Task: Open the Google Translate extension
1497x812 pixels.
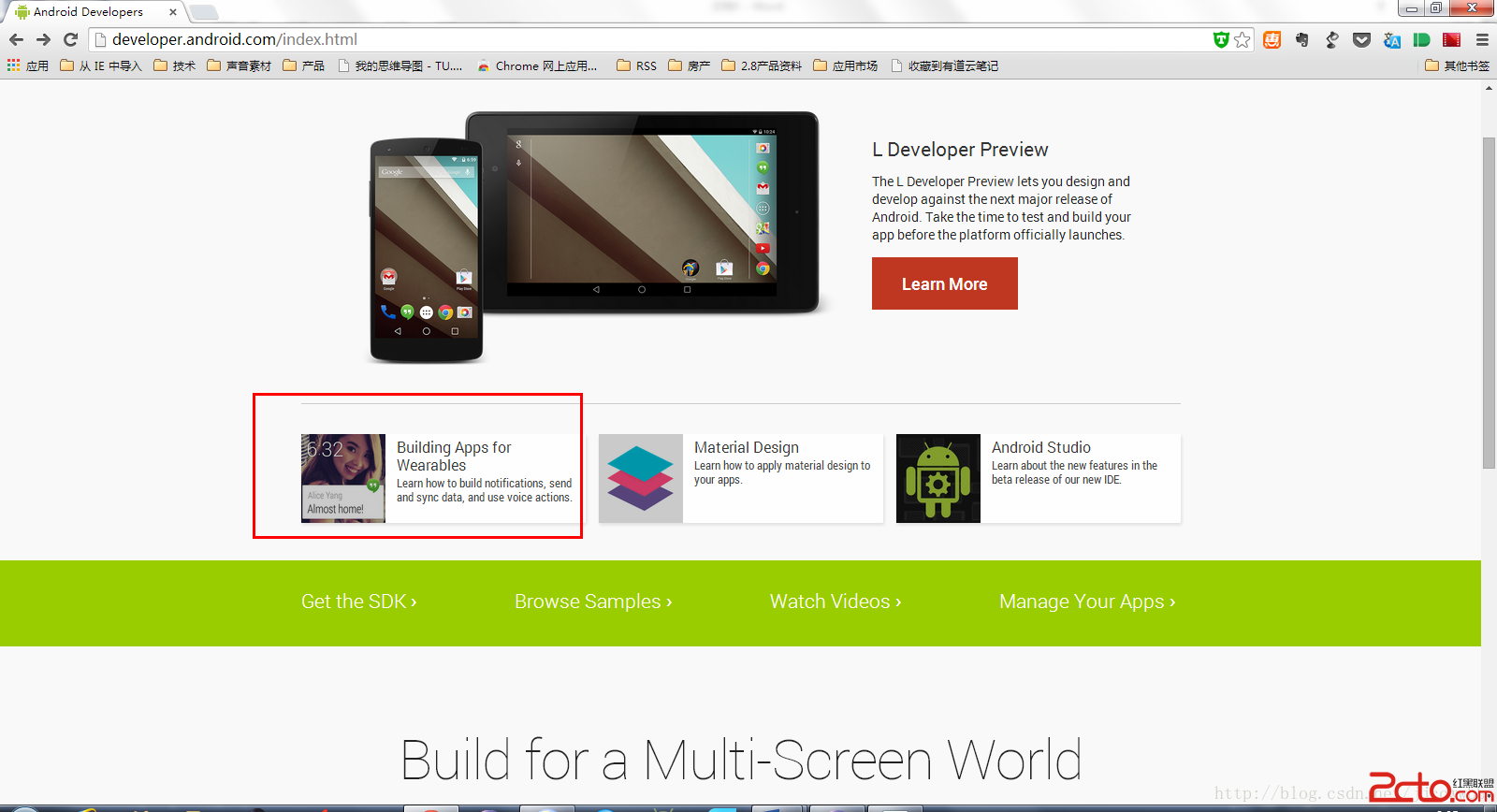Action: [x=1391, y=39]
